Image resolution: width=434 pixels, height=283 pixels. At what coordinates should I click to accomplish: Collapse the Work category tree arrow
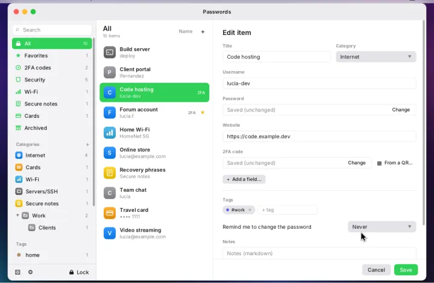pos(17,215)
